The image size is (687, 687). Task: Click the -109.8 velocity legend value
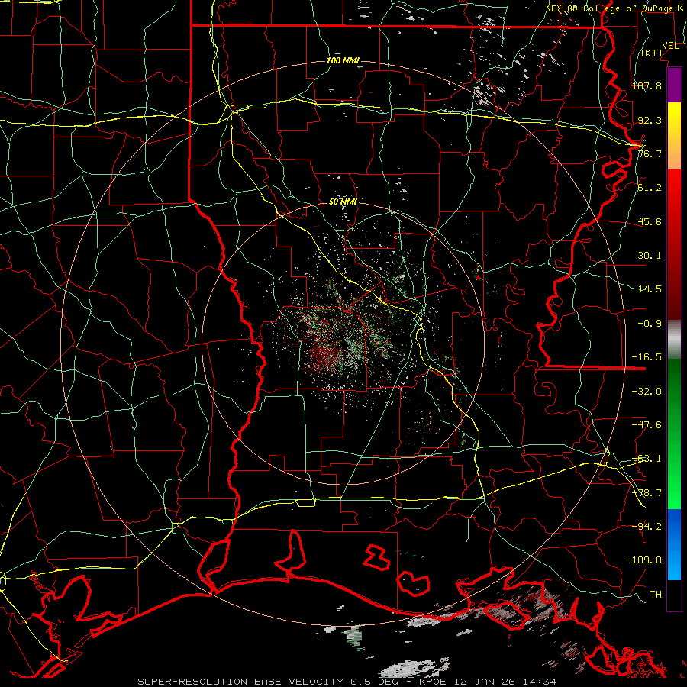[x=643, y=560]
